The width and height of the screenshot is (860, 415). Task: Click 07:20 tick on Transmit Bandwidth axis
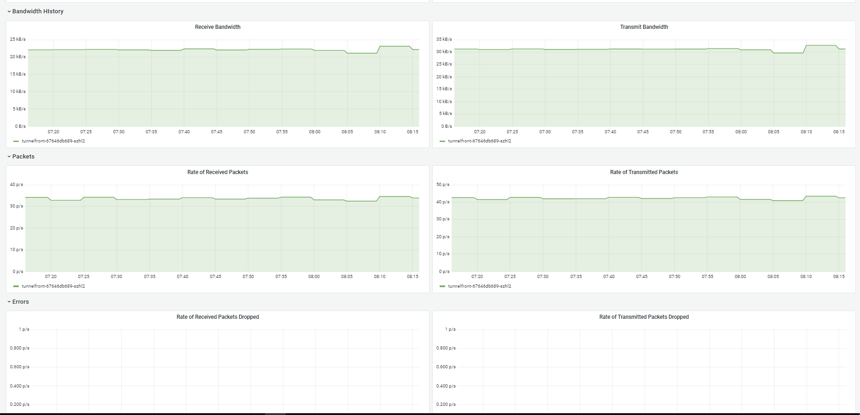(x=480, y=132)
